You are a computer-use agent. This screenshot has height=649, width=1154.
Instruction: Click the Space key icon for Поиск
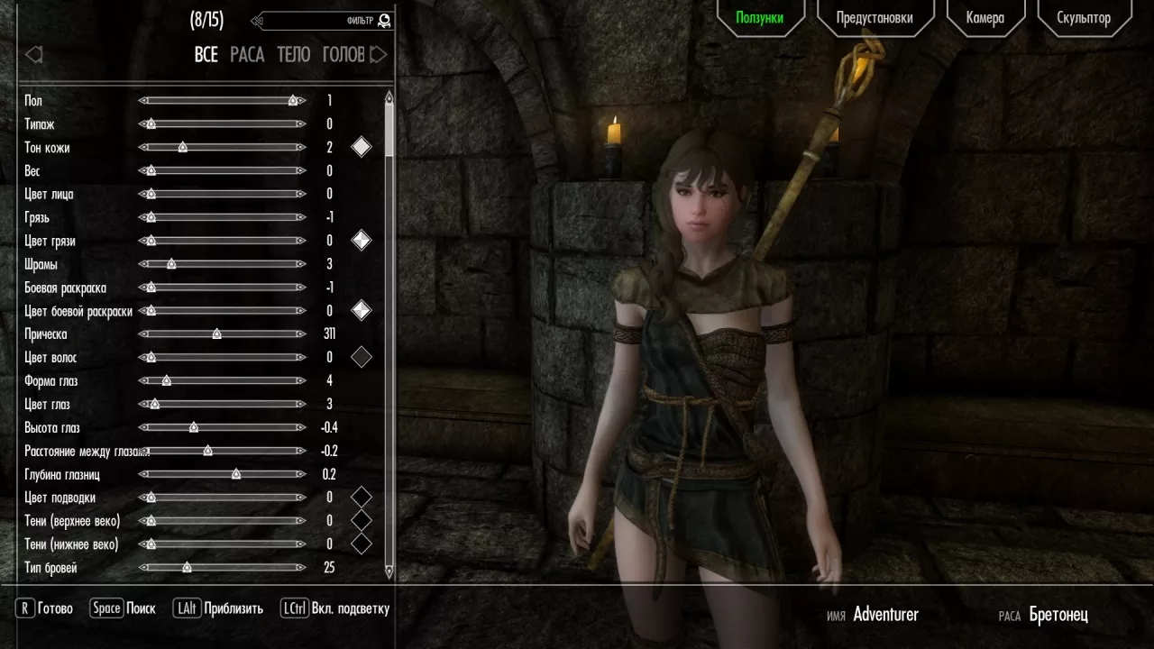(x=106, y=608)
